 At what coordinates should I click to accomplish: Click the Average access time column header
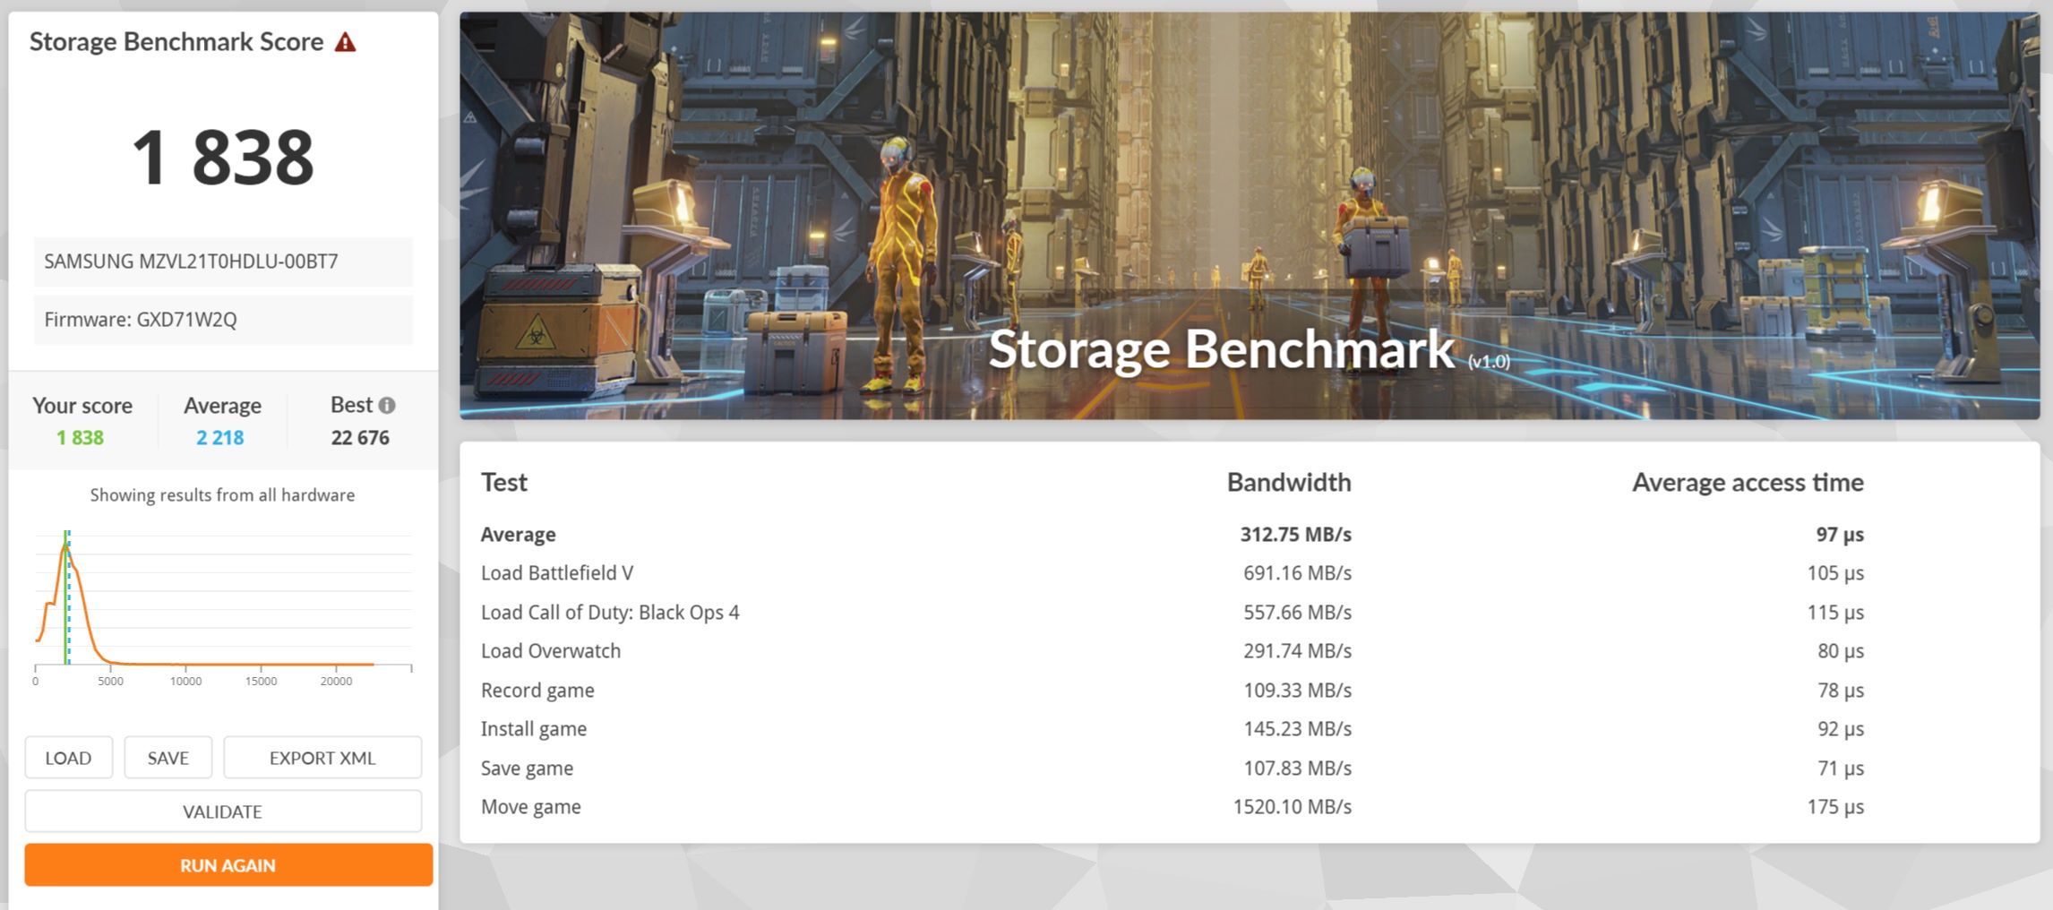pyautogui.click(x=1748, y=483)
